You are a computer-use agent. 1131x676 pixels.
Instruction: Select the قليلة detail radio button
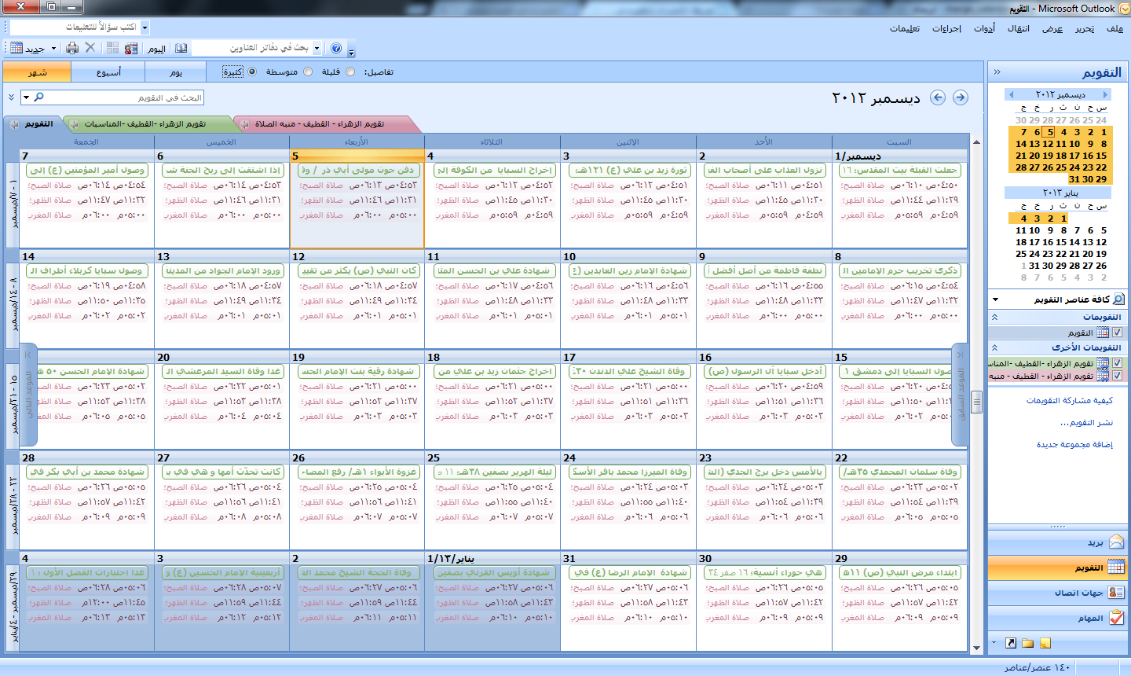[350, 72]
